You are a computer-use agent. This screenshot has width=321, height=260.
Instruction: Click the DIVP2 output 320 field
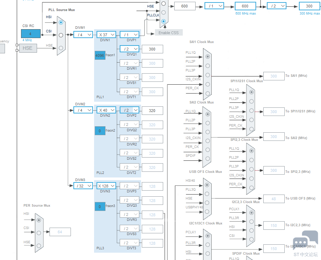click(x=152, y=111)
